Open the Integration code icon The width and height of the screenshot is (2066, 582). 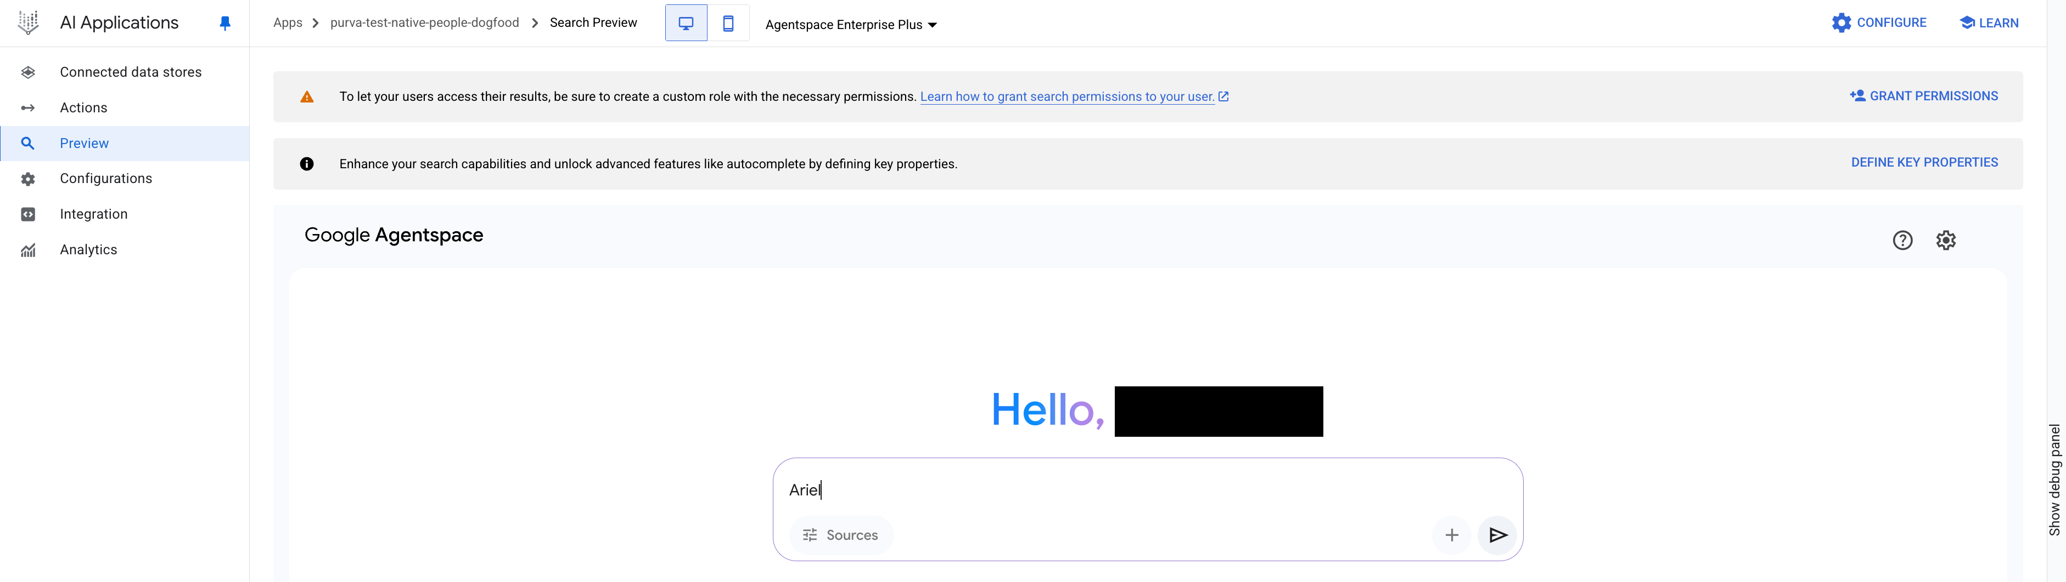[28, 214]
